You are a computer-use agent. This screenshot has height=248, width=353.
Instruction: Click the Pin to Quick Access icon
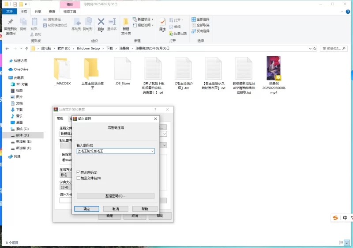[x=10, y=22]
